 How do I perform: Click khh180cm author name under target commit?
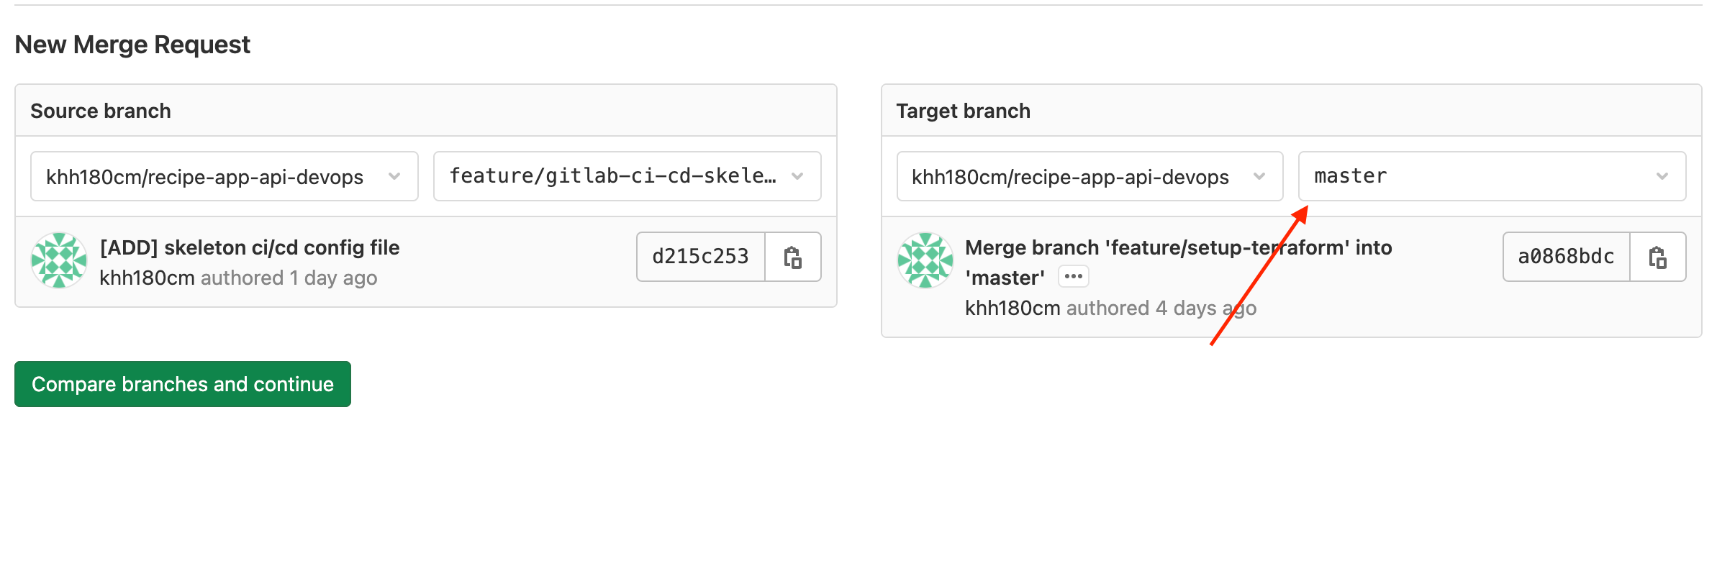1013,309
